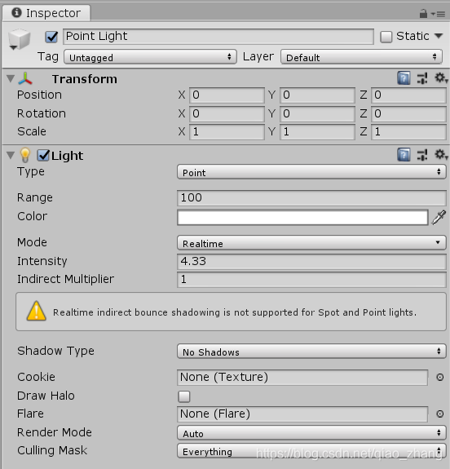This screenshot has height=469, width=450.
Task: Pick color with the eyedropper tool
Action: [439, 217]
